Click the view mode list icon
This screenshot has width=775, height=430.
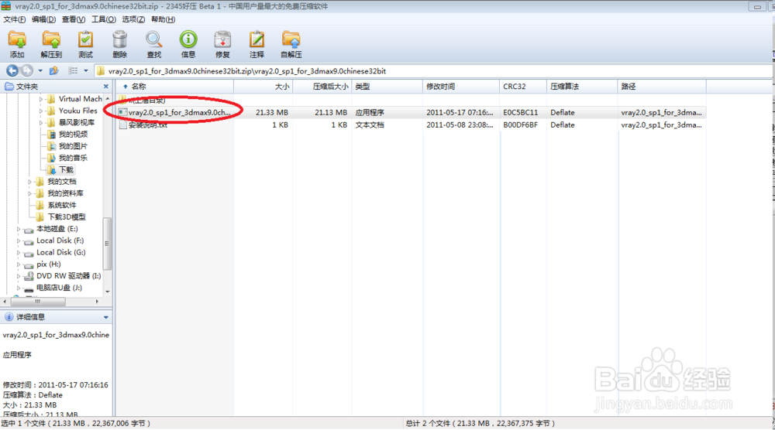point(73,70)
